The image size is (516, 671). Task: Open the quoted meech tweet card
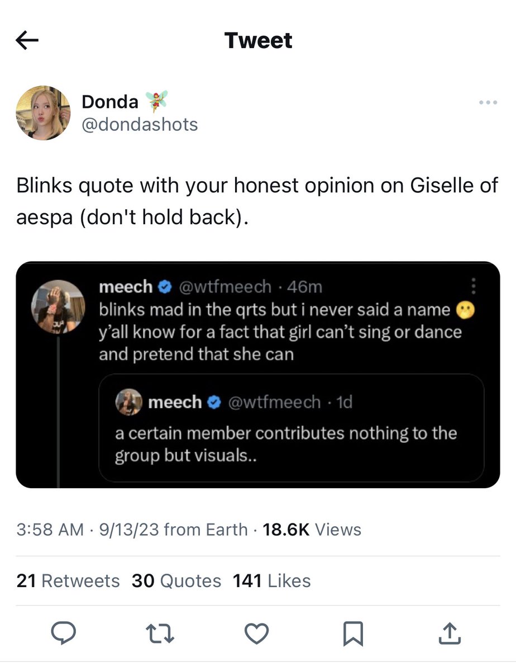point(258,375)
